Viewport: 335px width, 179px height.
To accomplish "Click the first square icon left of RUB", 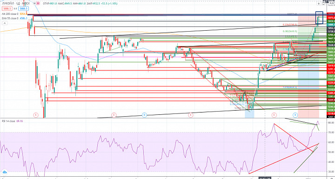I will [319, 3].
